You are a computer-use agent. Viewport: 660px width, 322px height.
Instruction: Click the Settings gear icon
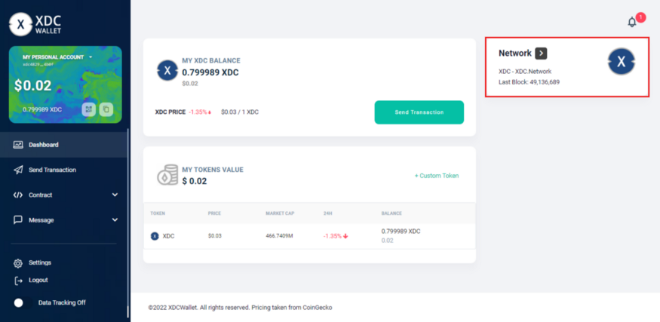click(18, 263)
